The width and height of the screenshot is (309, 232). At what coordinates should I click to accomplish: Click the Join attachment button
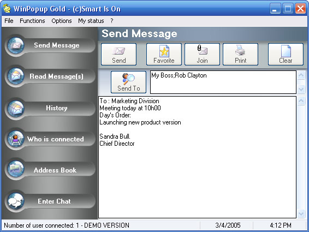click(202, 54)
